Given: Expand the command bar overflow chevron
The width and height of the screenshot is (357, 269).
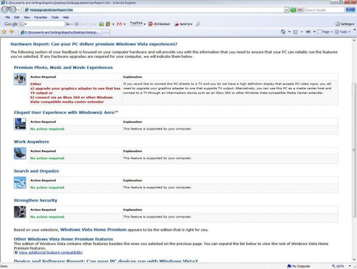Looking at the screenshot, I should click(354, 30).
